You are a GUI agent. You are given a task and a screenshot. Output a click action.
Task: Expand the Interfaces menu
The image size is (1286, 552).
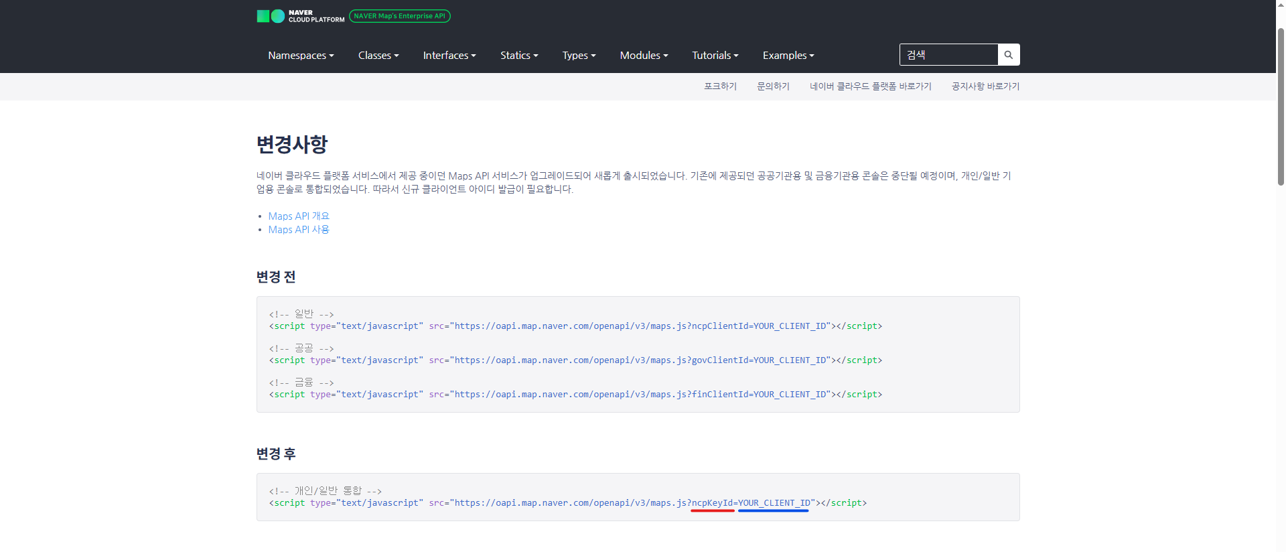(449, 56)
